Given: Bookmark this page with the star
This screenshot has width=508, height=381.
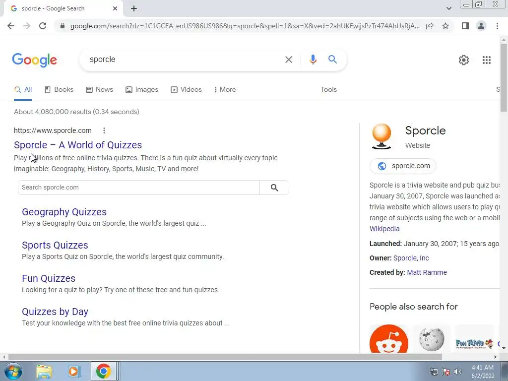Looking at the screenshot, I should [445, 26].
